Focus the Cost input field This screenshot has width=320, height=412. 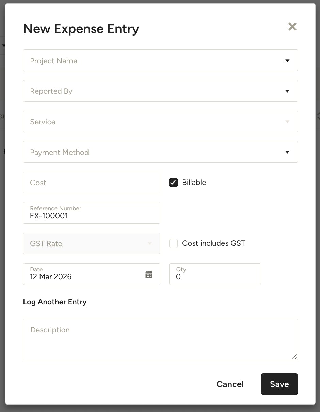pos(91,183)
